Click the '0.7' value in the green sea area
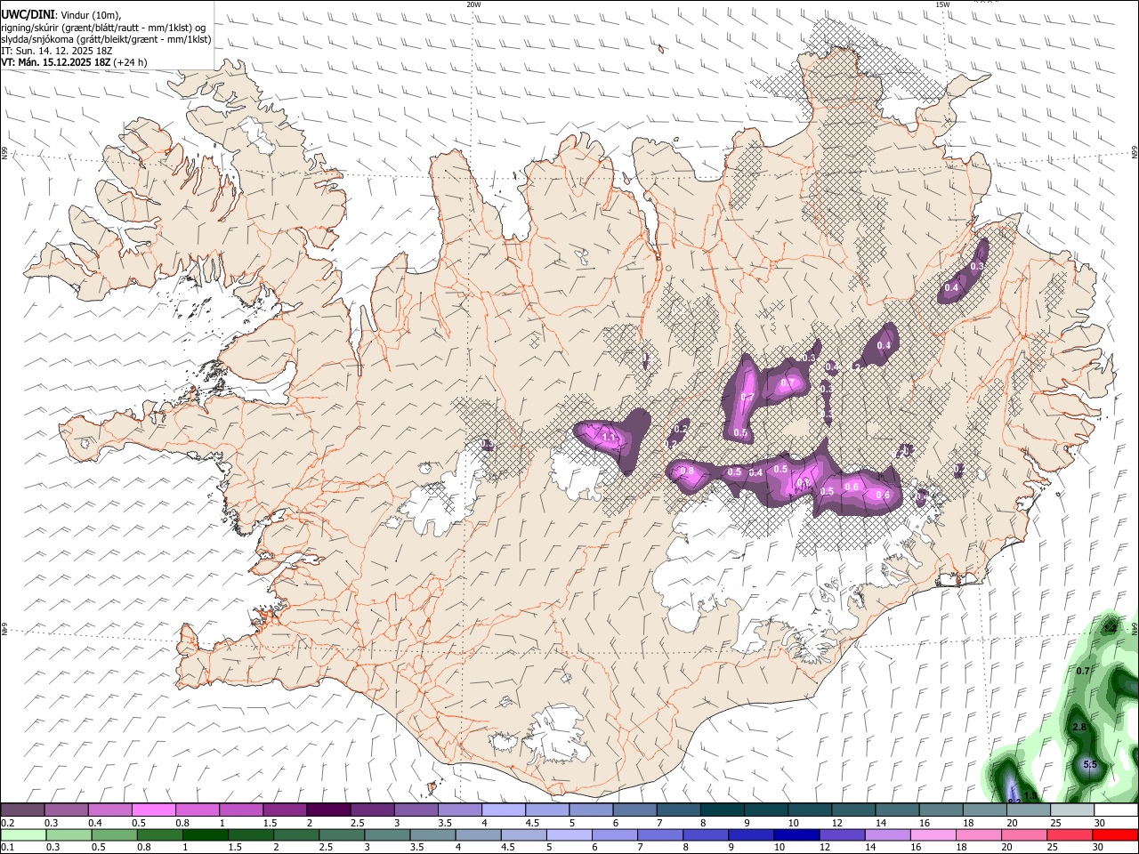This screenshot has height=854, width=1139. click(1083, 671)
